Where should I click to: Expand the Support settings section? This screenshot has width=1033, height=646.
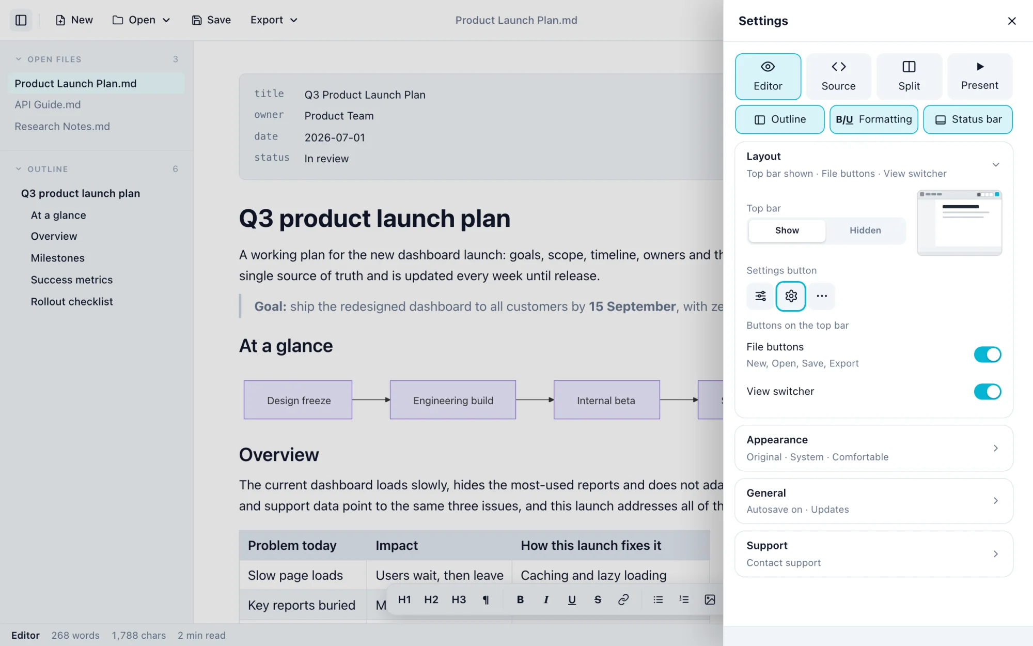pyautogui.click(x=873, y=554)
